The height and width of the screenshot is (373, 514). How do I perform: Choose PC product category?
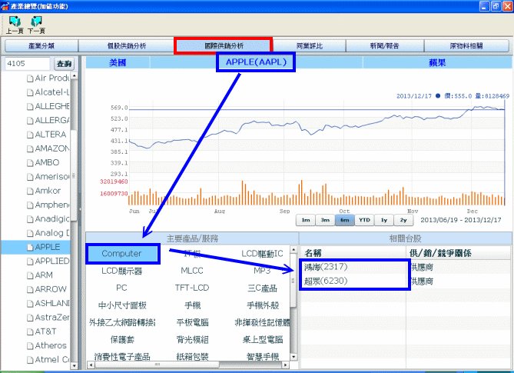click(121, 288)
